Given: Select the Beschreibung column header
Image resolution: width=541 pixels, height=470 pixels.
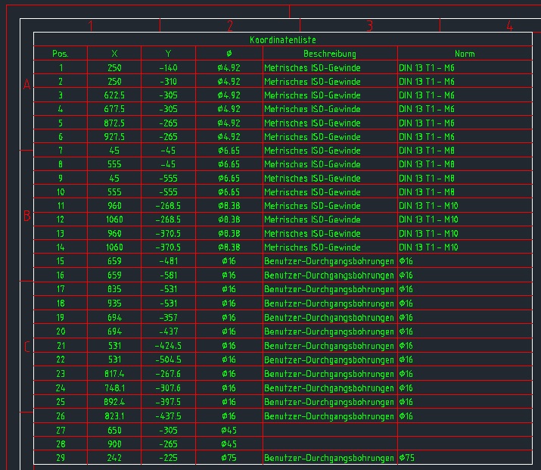Looking at the screenshot, I should tap(329, 54).
